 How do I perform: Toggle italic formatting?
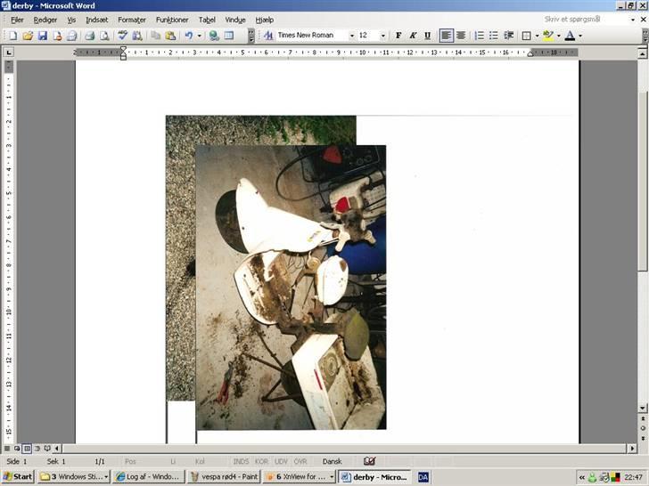point(413,36)
